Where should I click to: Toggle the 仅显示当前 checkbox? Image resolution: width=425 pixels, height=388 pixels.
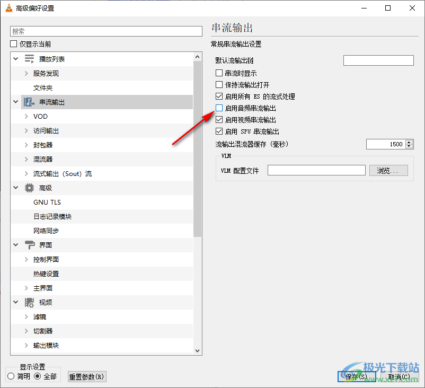click(x=14, y=44)
